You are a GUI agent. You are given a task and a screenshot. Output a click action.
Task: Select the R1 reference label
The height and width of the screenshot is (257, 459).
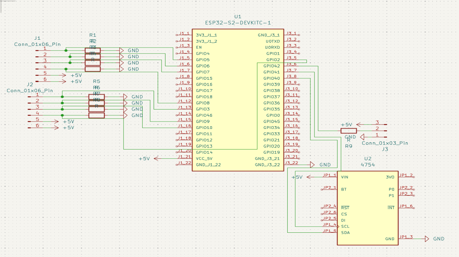93,35
